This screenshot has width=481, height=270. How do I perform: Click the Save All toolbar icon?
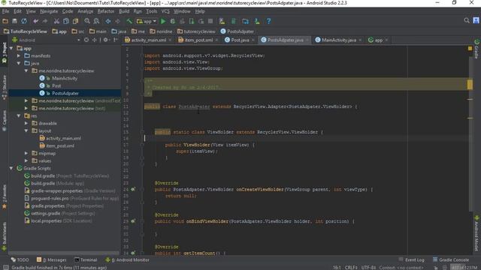coord(14,21)
